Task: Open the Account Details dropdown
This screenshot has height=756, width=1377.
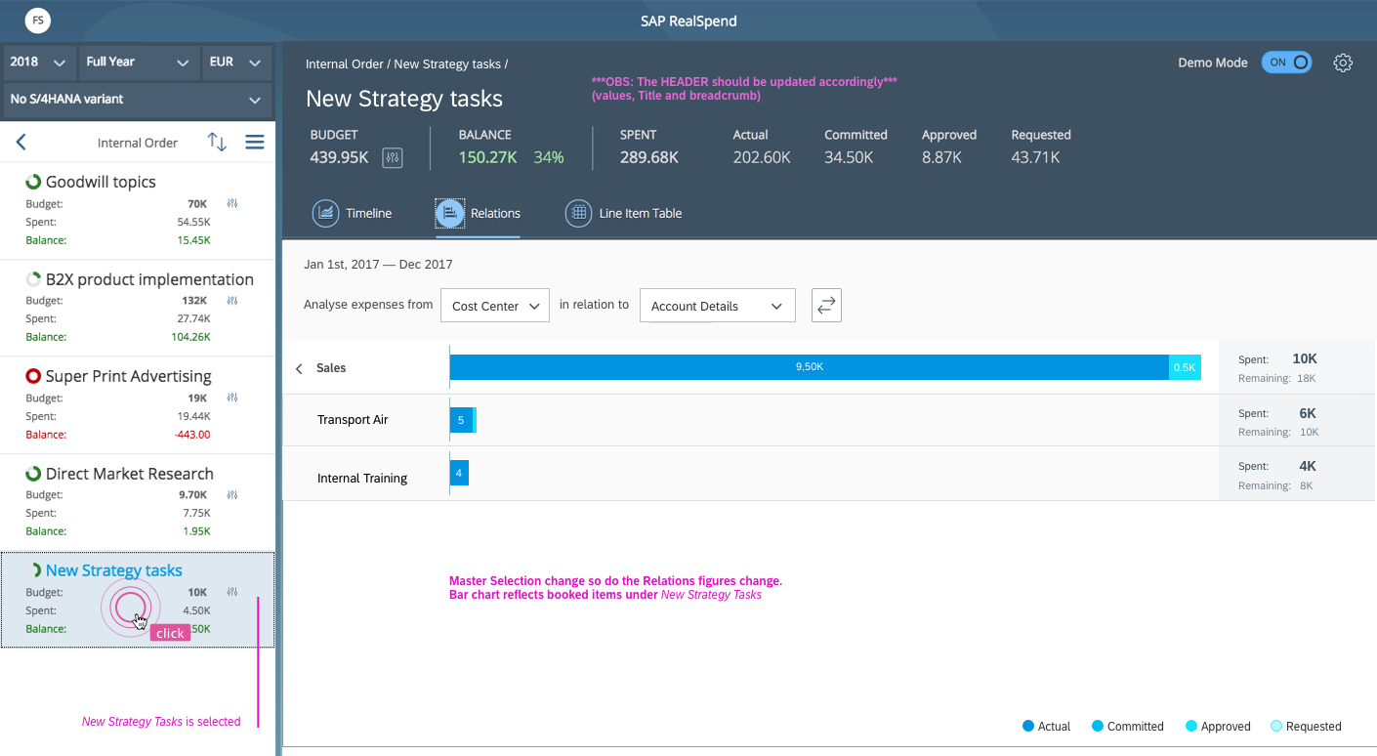Action: coord(718,306)
